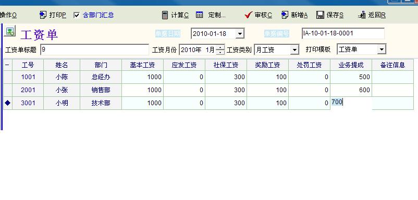Click the 应发工资 column header

[184, 65]
